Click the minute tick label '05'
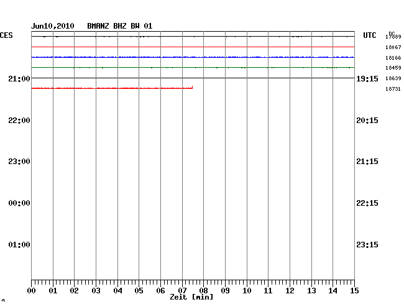404x307 pixels. coord(139,291)
